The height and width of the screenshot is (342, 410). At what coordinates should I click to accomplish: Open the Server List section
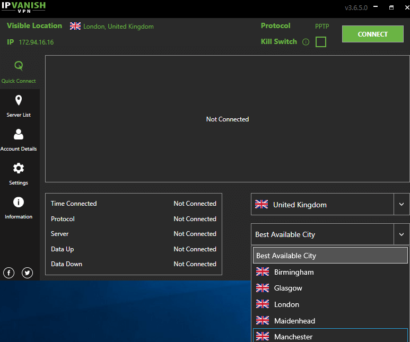pyautogui.click(x=19, y=106)
